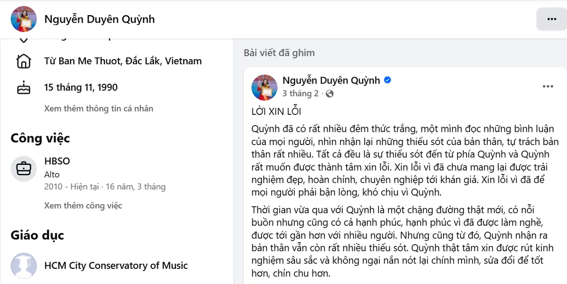Open the ellipsis menu at top right

click(551, 19)
